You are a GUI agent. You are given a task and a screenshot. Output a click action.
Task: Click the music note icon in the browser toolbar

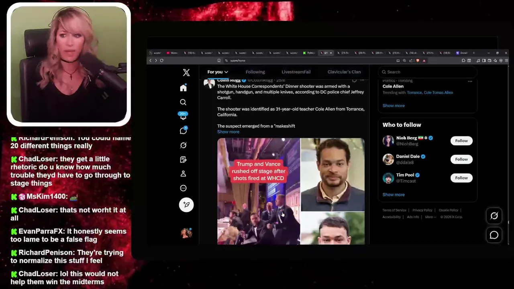(478, 61)
